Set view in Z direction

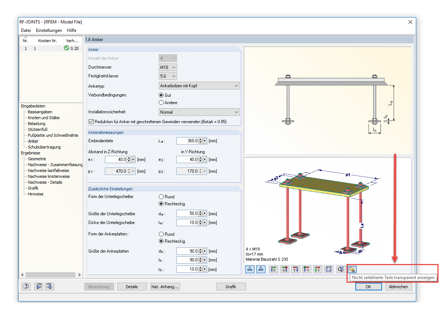point(318,269)
